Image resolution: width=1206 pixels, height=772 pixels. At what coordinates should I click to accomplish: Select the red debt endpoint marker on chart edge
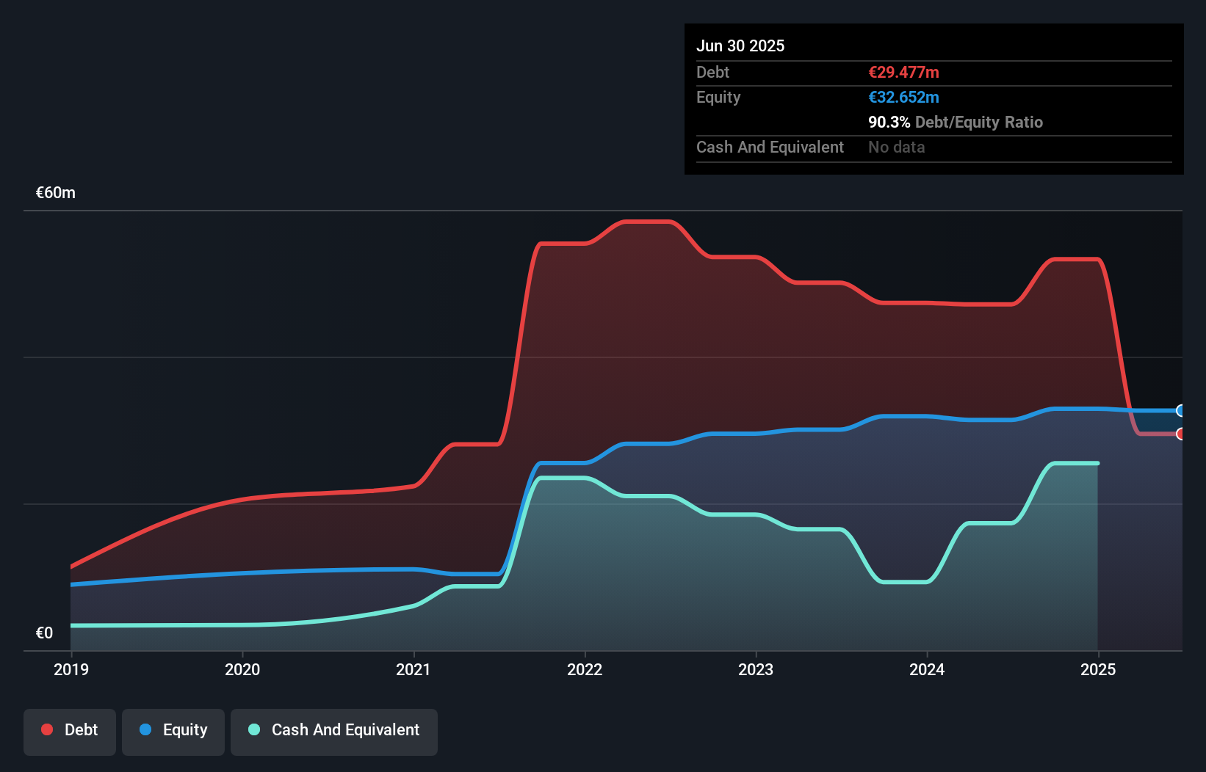click(1180, 434)
